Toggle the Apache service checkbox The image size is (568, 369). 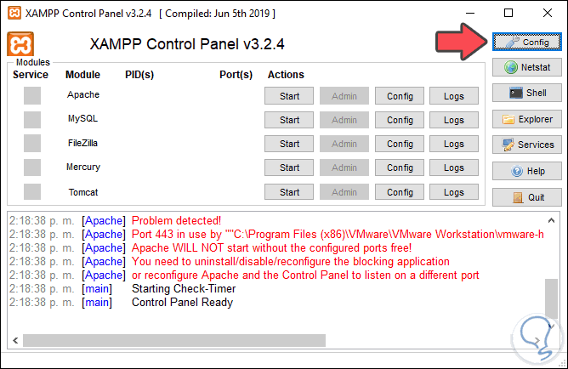tap(32, 95)
